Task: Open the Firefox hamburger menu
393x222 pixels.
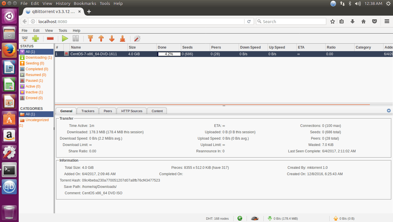Action: pos(387,21)
